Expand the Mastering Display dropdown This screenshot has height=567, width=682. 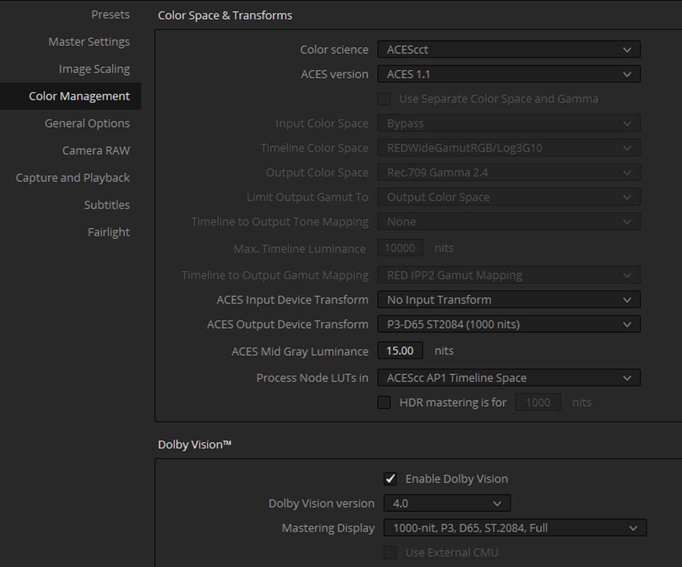coord(515,528)
